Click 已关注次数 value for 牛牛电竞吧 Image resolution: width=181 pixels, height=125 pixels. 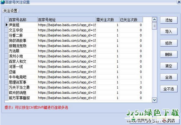tap(131, 77)
